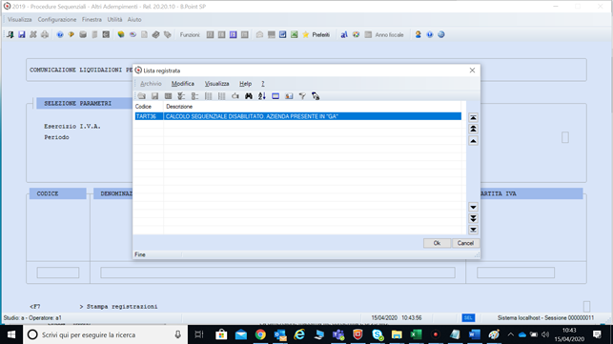The width and height of the screenshot is (613, 344).
Task: Click the open folder icon in dialog toolbar
Action: click(141, 96)
